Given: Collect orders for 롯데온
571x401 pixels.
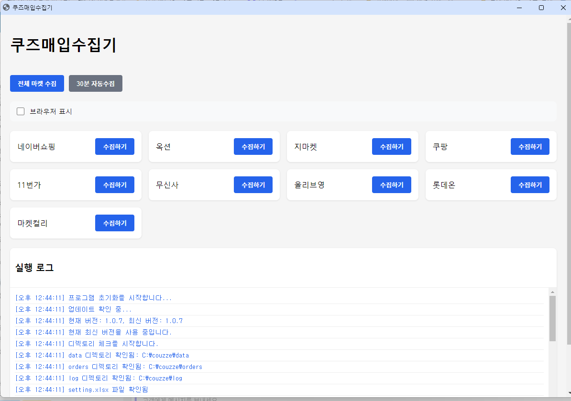Looking at the screenshot, I should coord(530,185).
